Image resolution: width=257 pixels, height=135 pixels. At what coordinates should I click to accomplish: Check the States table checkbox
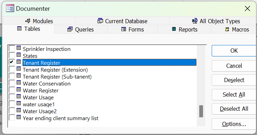(12, 55)
